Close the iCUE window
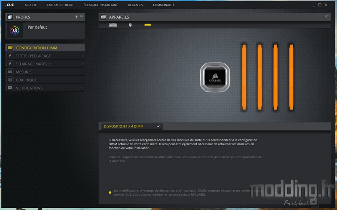This screenshot has width=337, height=210. click(326, 5)
